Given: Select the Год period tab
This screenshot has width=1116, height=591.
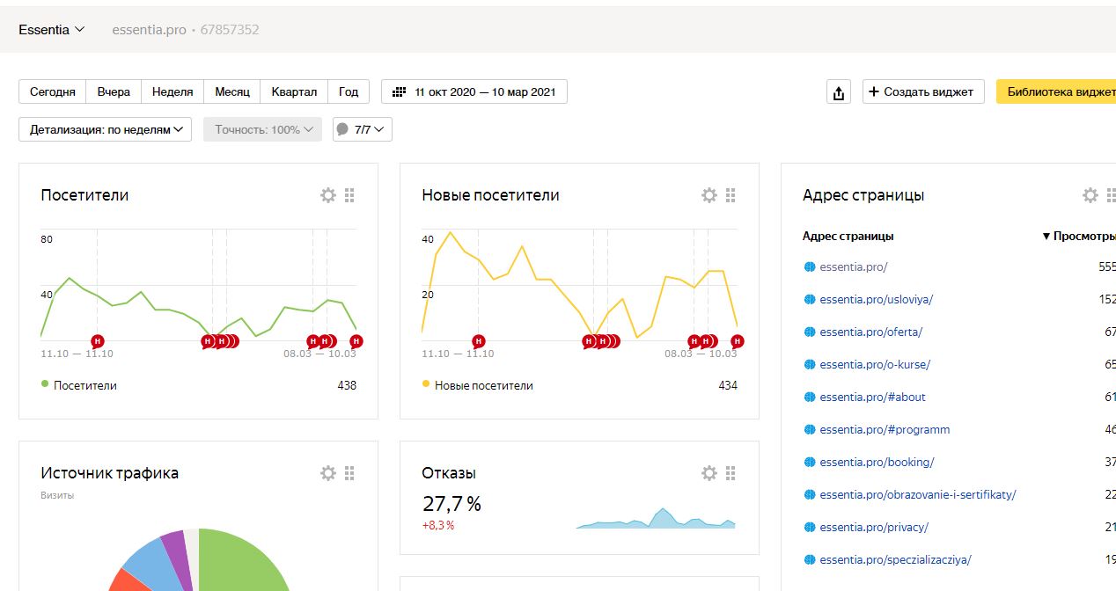Looking at the screenshot, I should coord(349,91).
